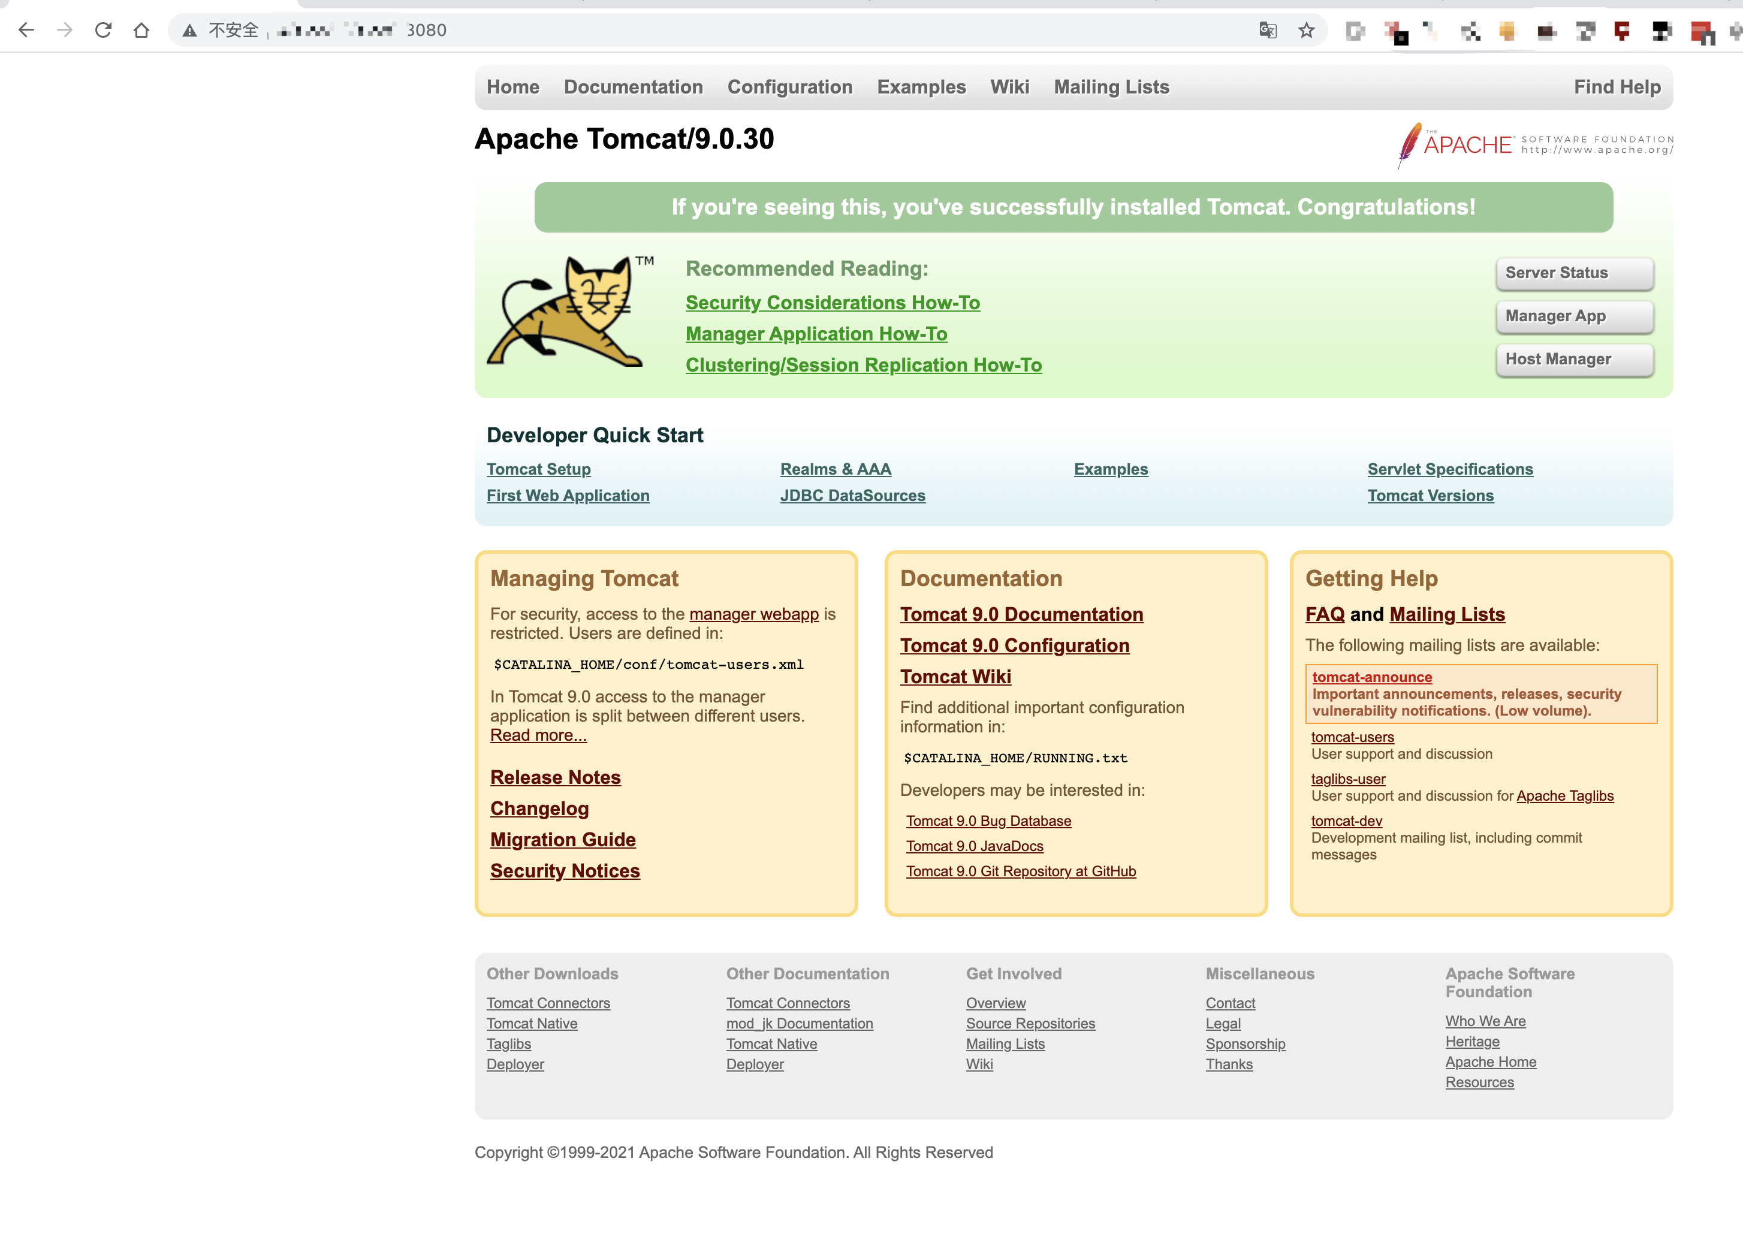
Task: Click the home icon in toolbar
Action: 141,30
